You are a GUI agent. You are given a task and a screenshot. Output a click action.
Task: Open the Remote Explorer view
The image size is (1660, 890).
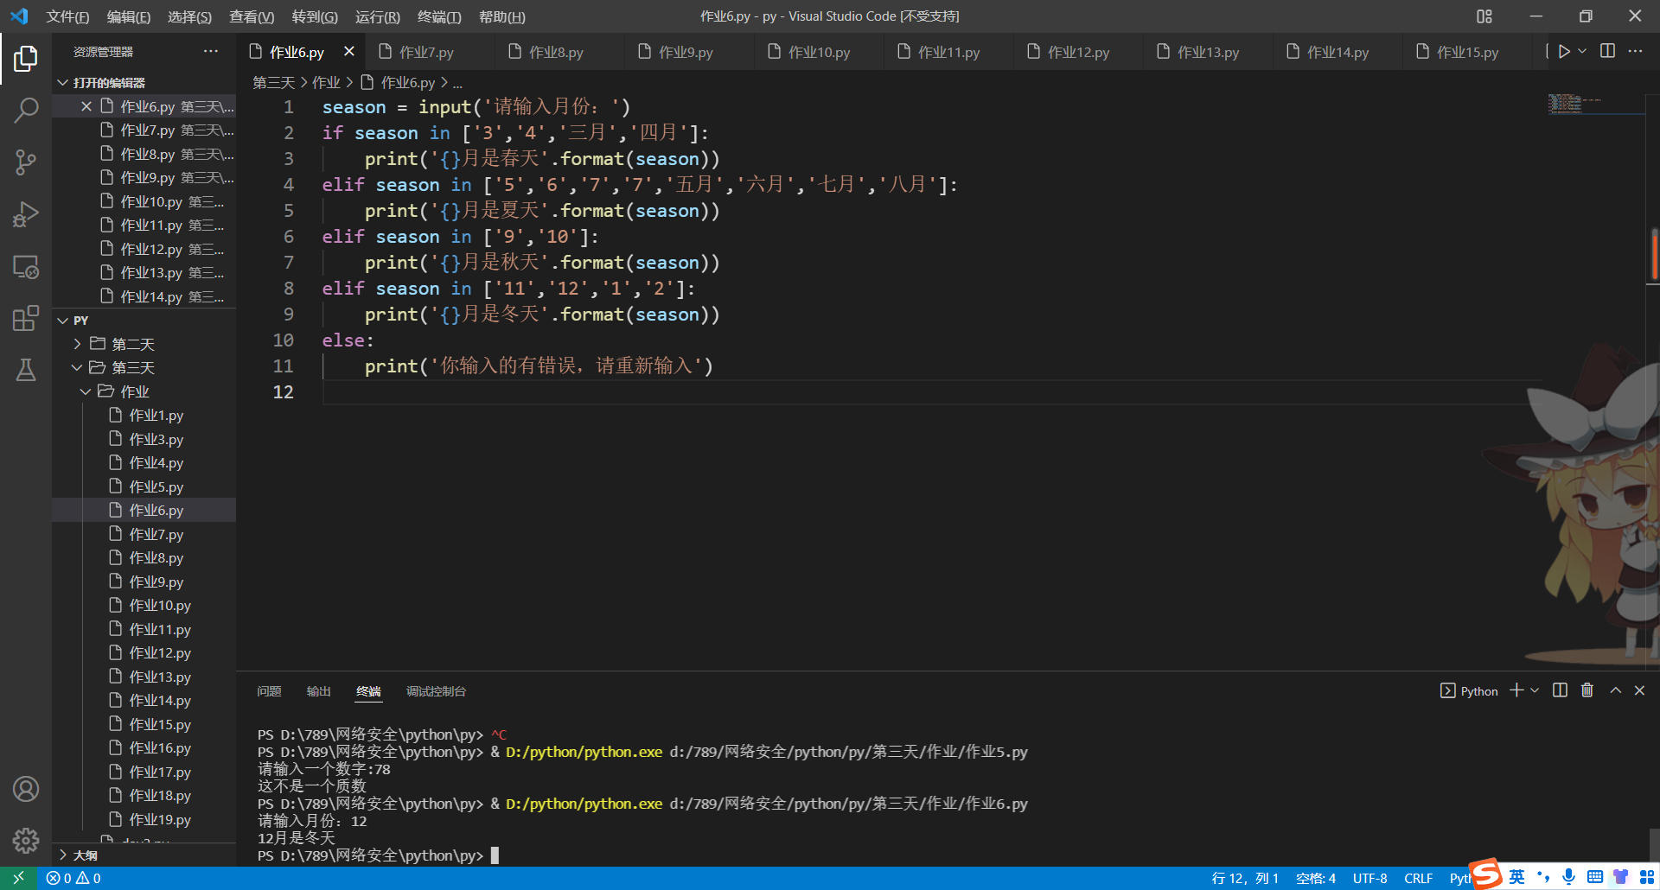click(x=26, y=267)
